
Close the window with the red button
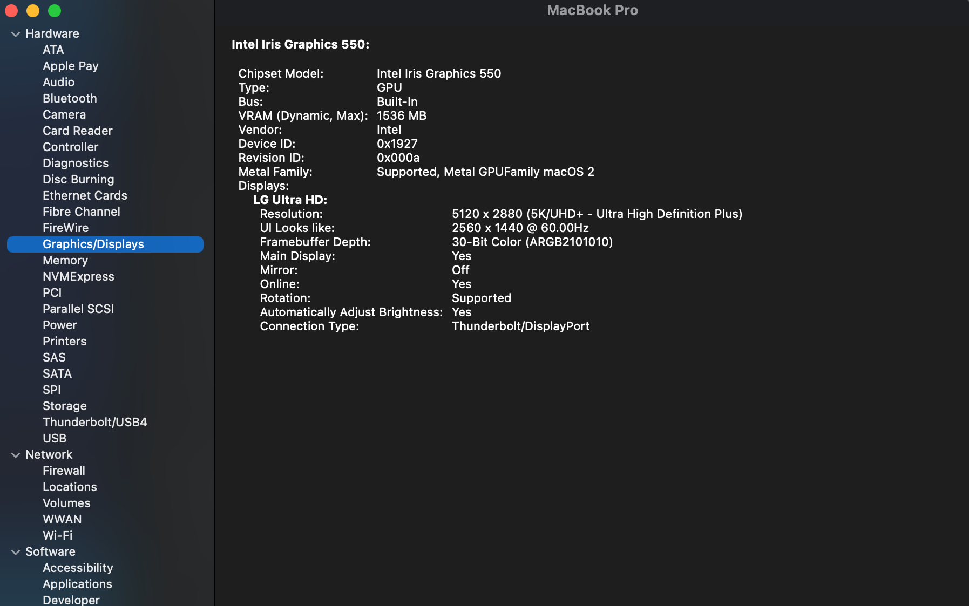(11, 11)
